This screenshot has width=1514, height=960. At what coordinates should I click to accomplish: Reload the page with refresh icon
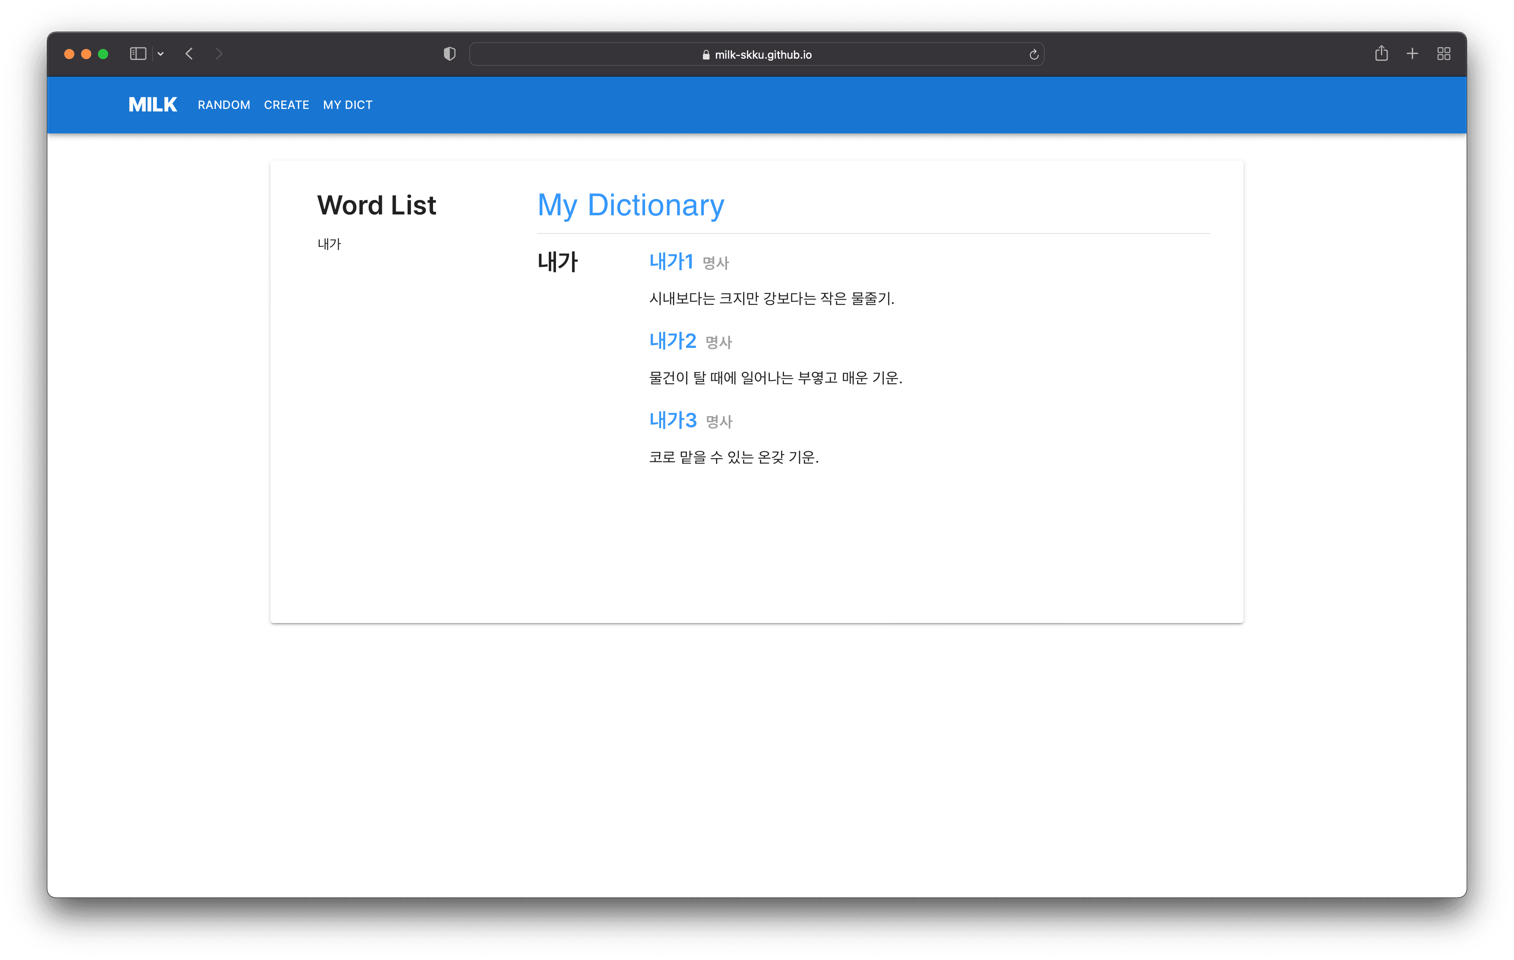click(1033, 54)
